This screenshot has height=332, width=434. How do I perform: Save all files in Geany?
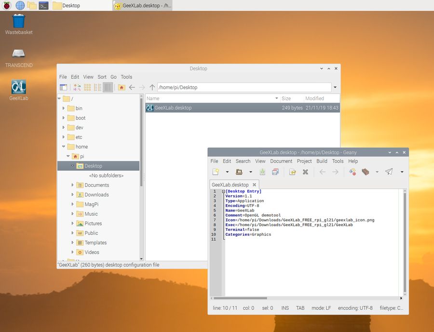275,172
